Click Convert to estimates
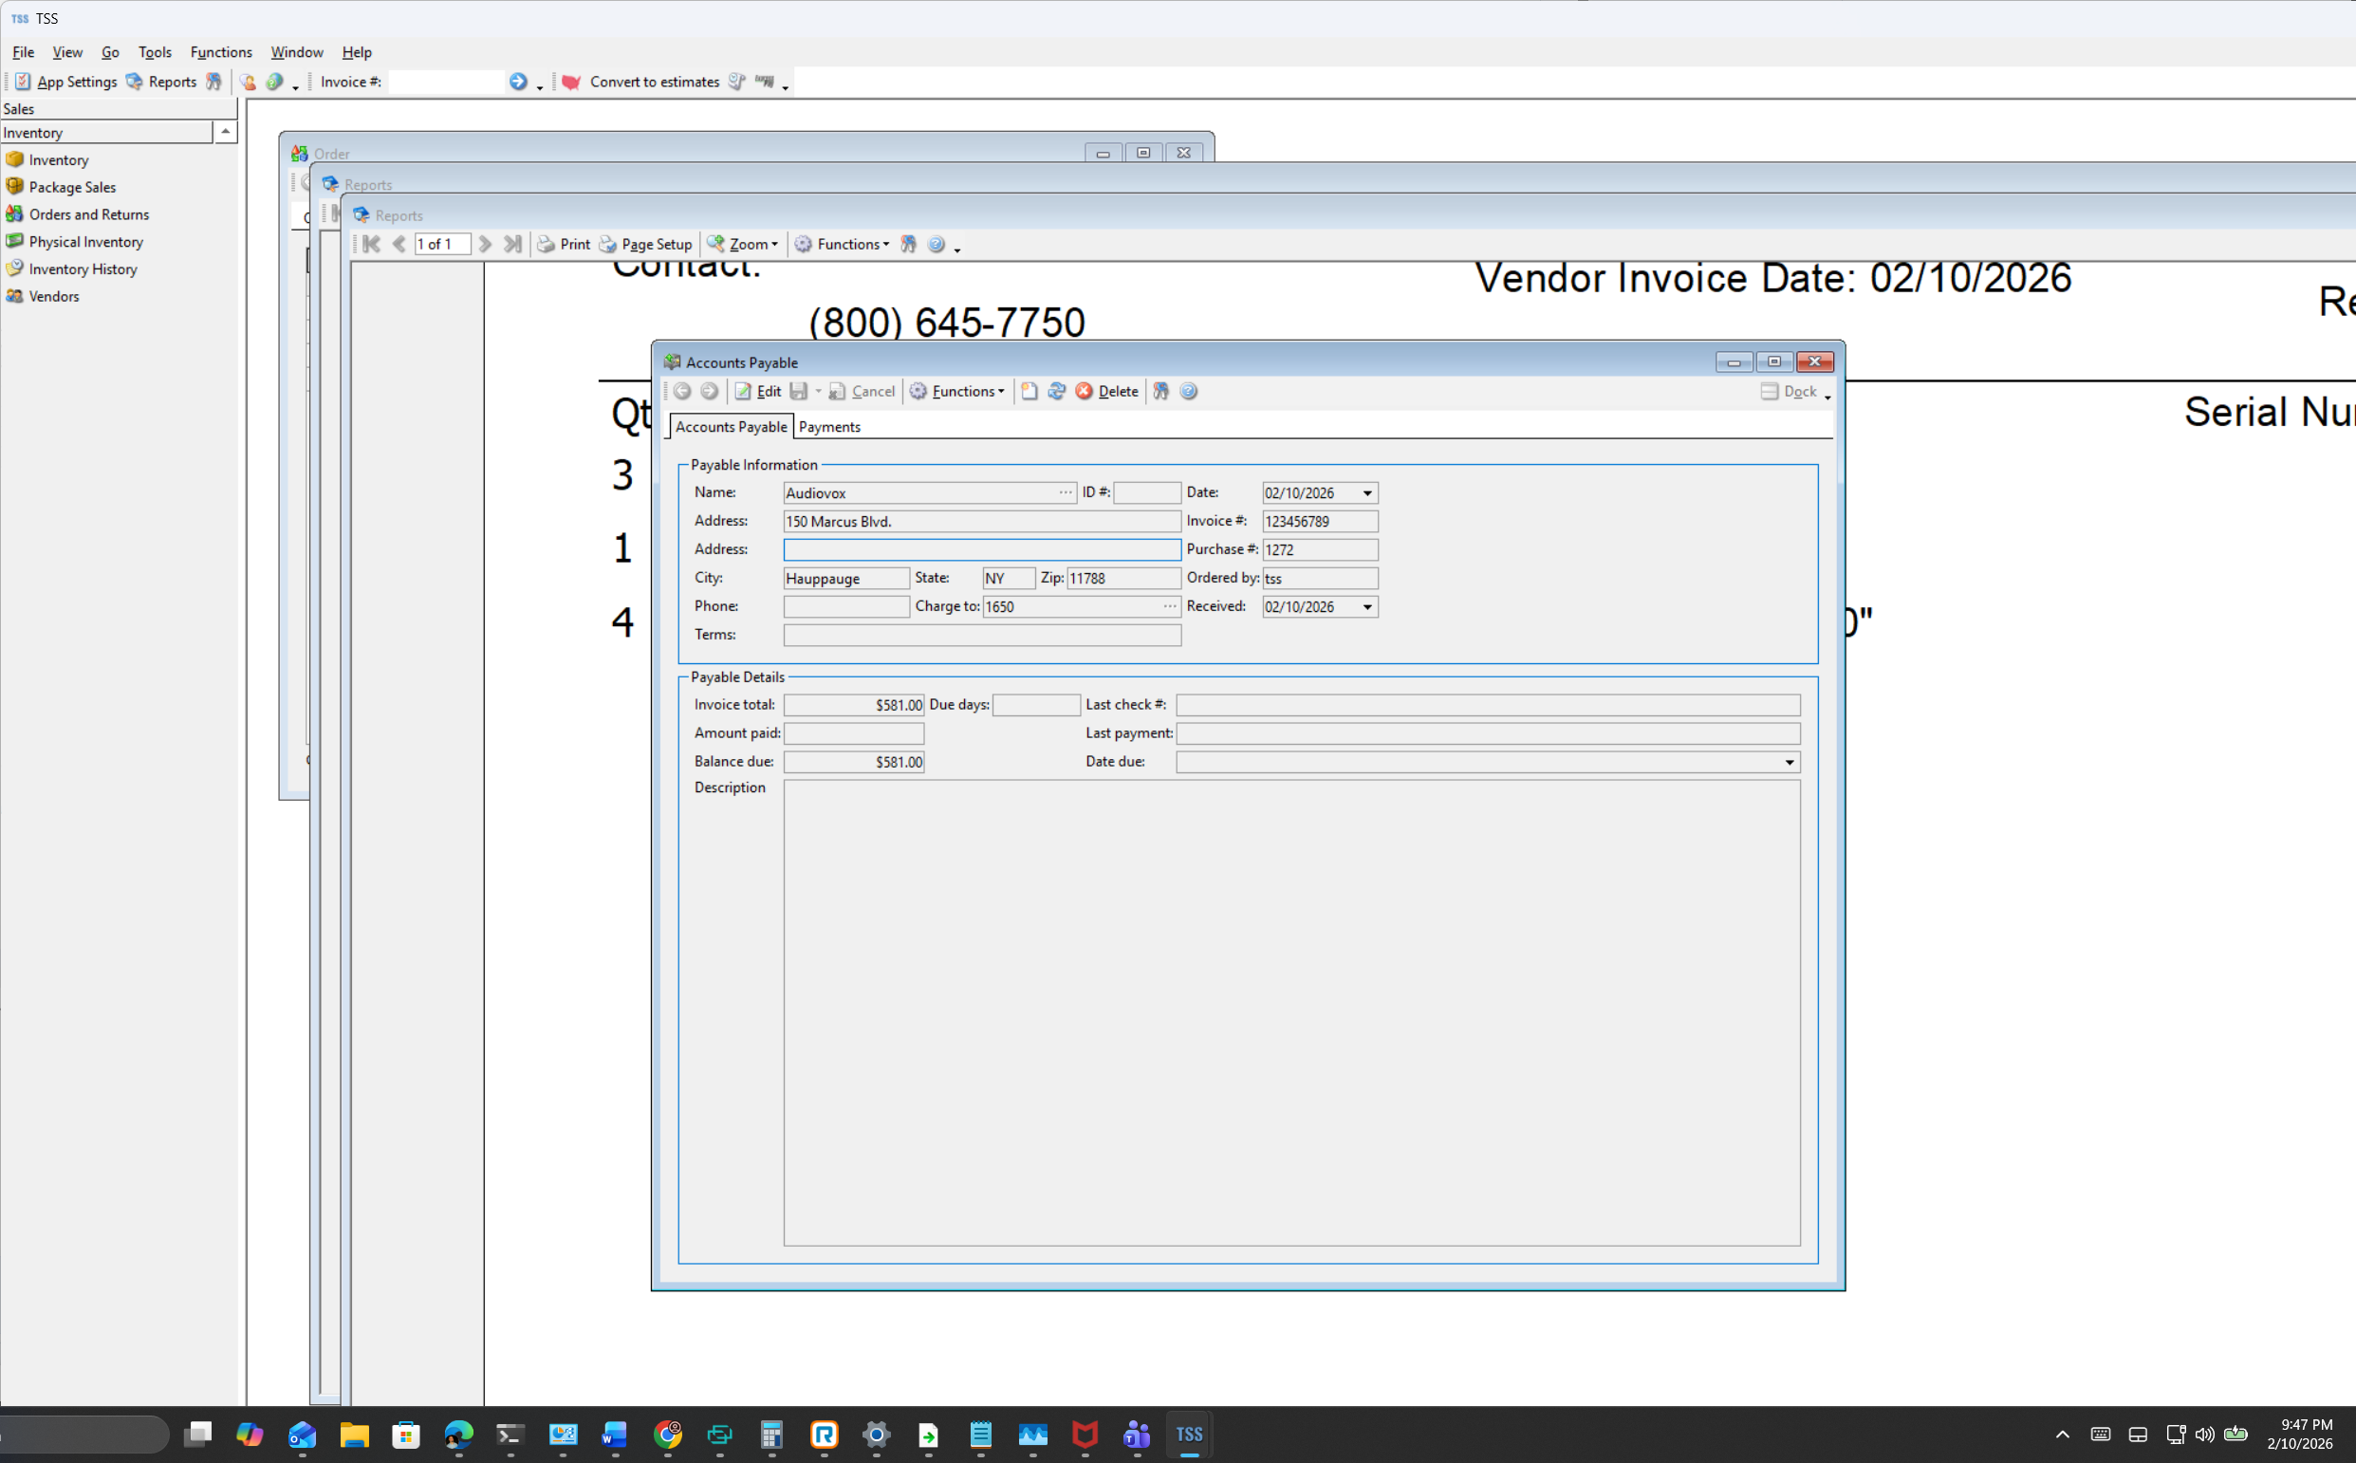This screenshot has width=2356, height=1463. [x=653, y=82]
